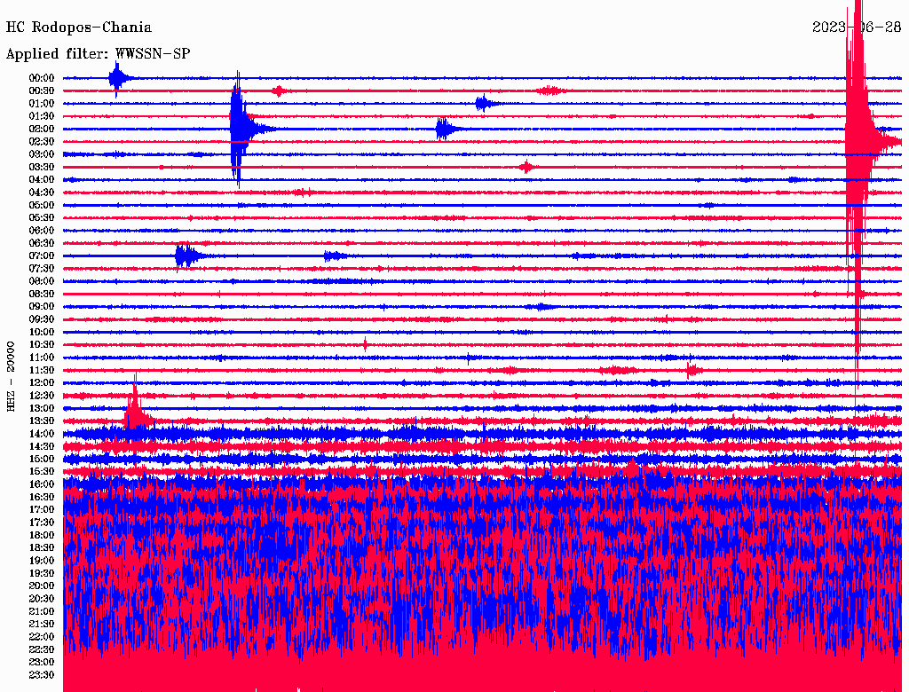The image size is (909, 692).
Task: Select the 20:00 time label
Action: 42,586
